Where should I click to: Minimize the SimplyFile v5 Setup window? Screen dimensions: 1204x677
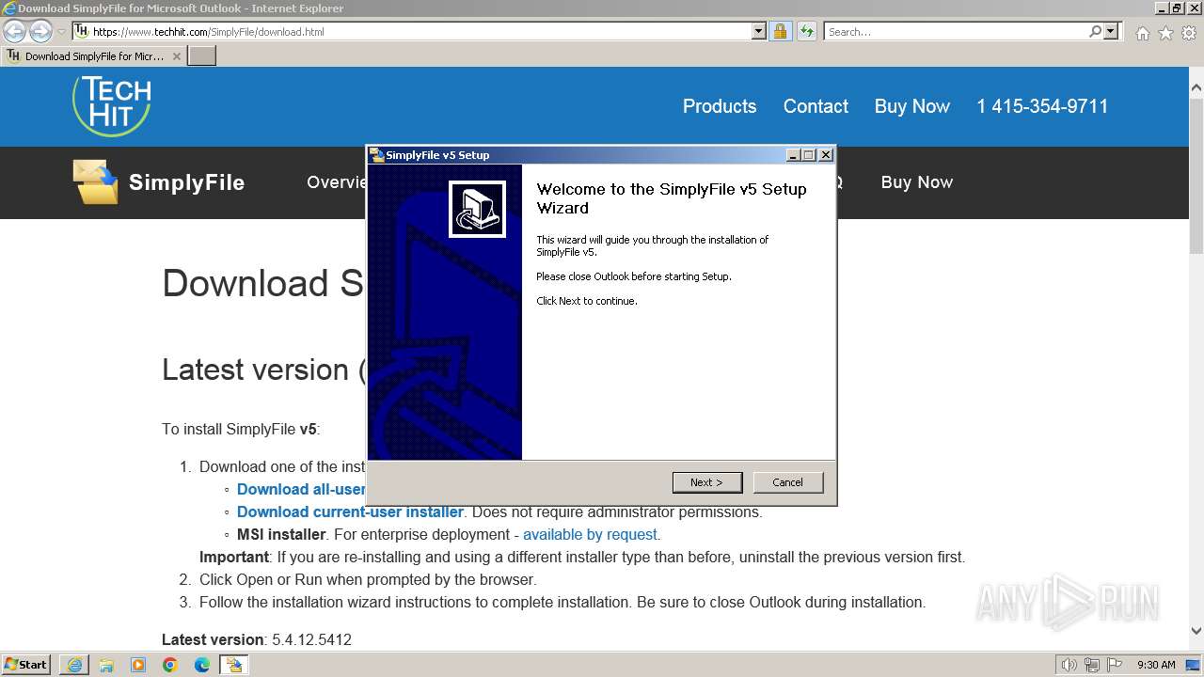(793, 155)
